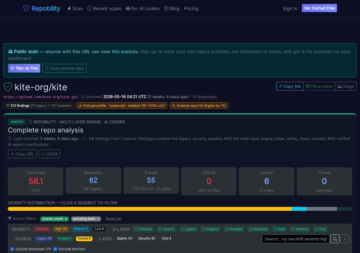
Task: Toggle the Security 9-layer filter
Action: tap(166, 229)
